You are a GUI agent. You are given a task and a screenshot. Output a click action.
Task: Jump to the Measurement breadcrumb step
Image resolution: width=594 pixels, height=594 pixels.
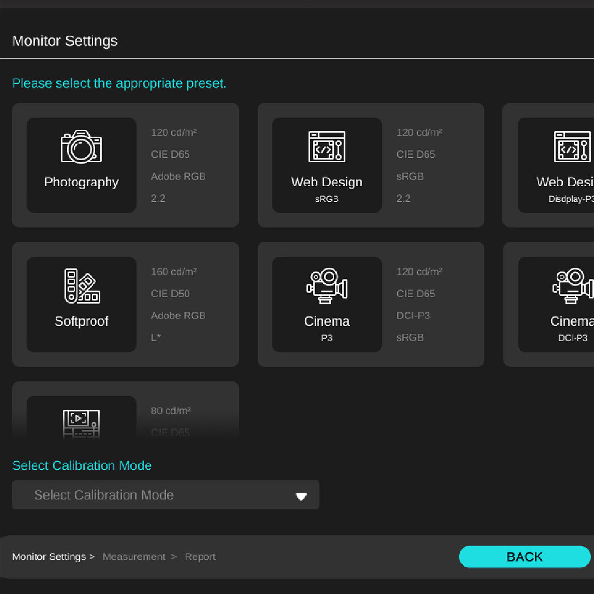pos(134,557)
